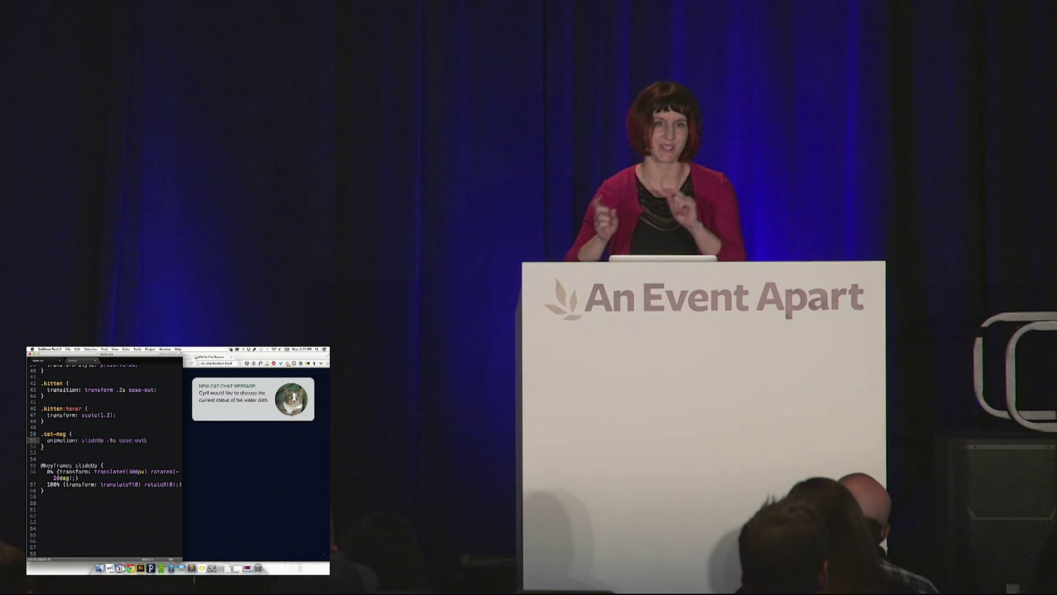Open the calendar app in the dock
This screenshot has width=1057, height=595.
[x=120, y=568]
